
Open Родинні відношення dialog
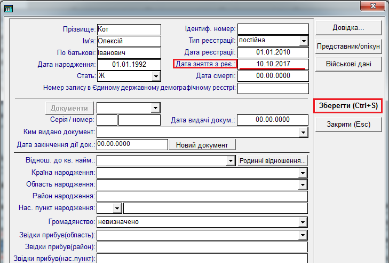point(273,160)
